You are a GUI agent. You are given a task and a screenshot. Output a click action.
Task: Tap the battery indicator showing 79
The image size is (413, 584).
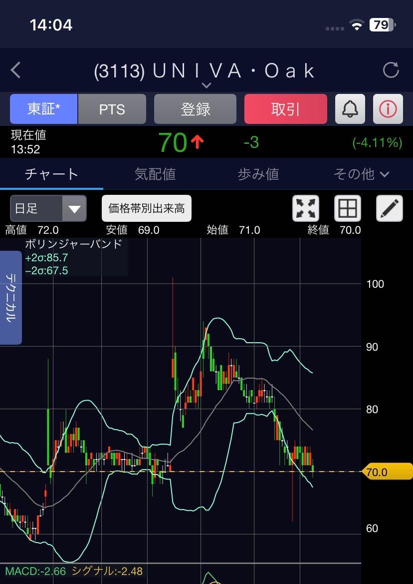pos(382,25)
